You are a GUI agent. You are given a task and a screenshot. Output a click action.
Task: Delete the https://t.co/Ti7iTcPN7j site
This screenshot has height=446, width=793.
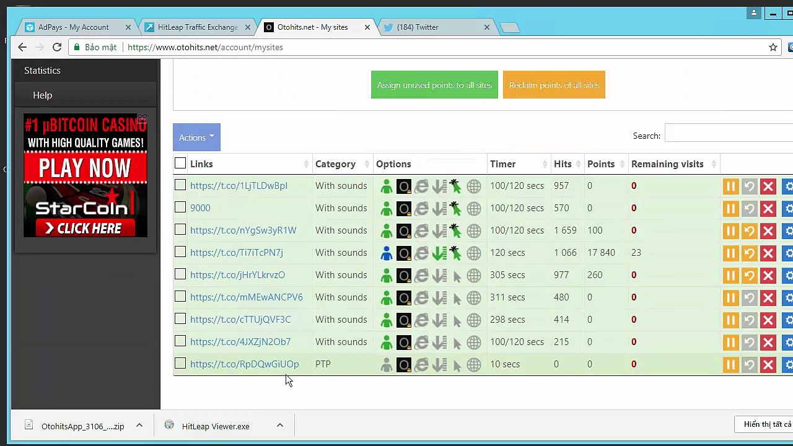768,253
